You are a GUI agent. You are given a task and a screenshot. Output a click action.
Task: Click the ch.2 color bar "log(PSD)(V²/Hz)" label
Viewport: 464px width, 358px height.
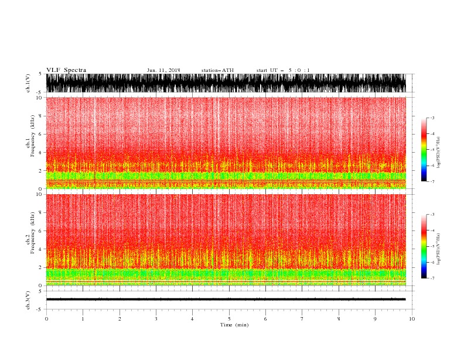[438, 249]
